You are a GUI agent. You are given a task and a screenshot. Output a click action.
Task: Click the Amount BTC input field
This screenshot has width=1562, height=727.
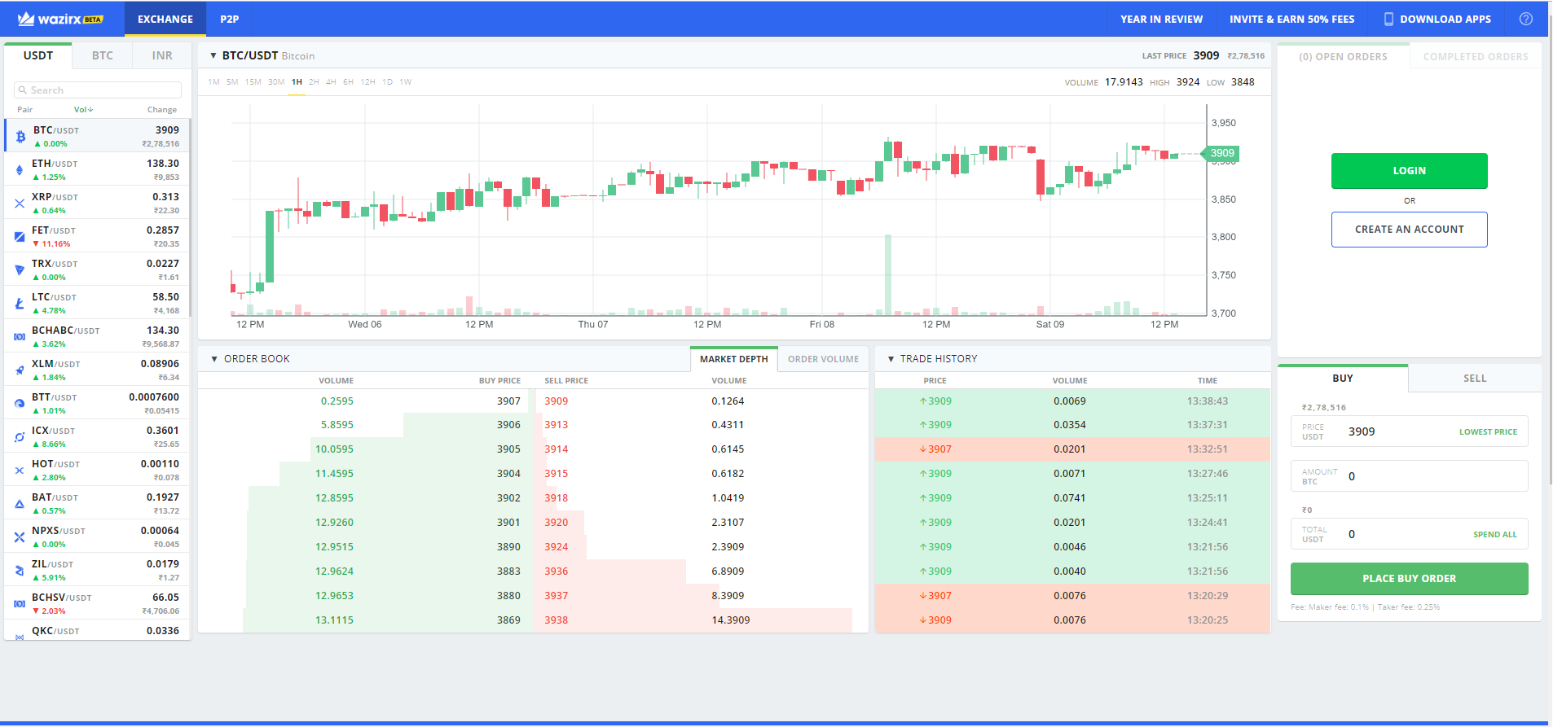pyautogui.click(x=1410, y=476)
